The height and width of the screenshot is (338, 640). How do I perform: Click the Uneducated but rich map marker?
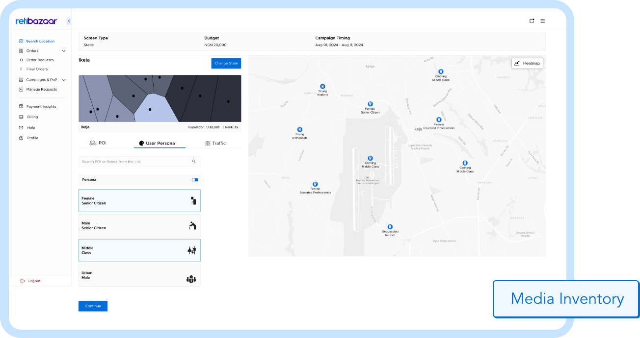tap(390, 227)
